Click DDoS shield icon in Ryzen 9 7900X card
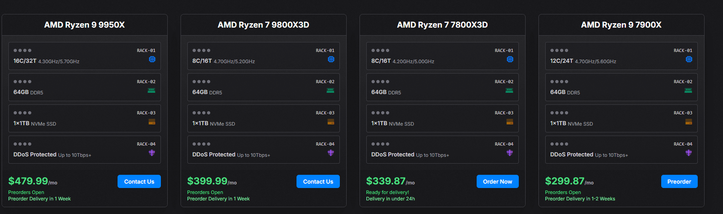Screen dimensions: 723x214 point(688,153)
